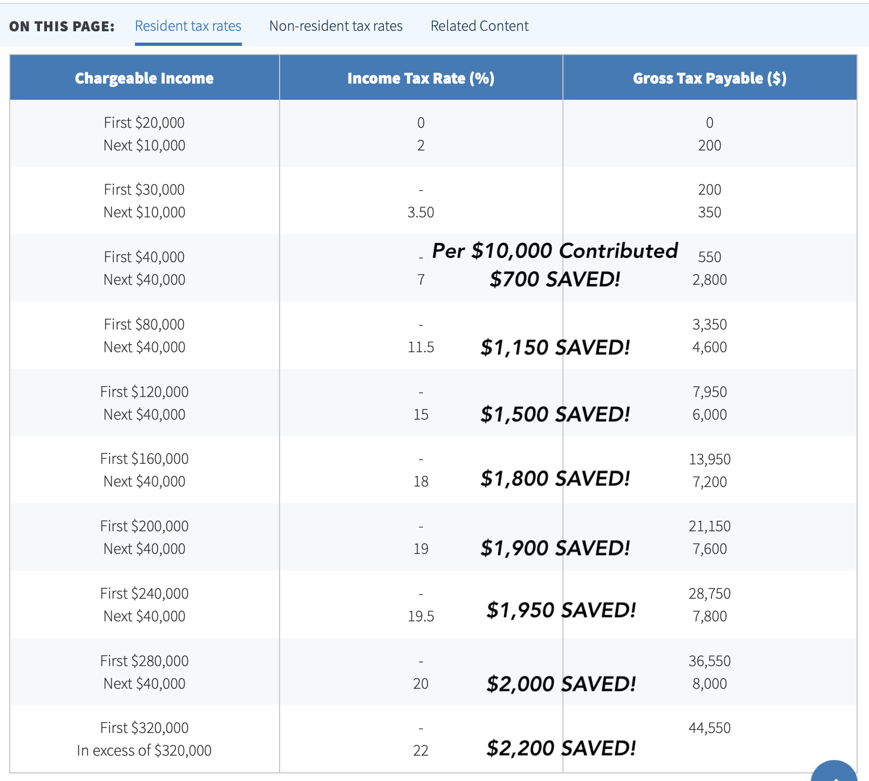Open the Resident tax rates tab

tap(188, 26)
